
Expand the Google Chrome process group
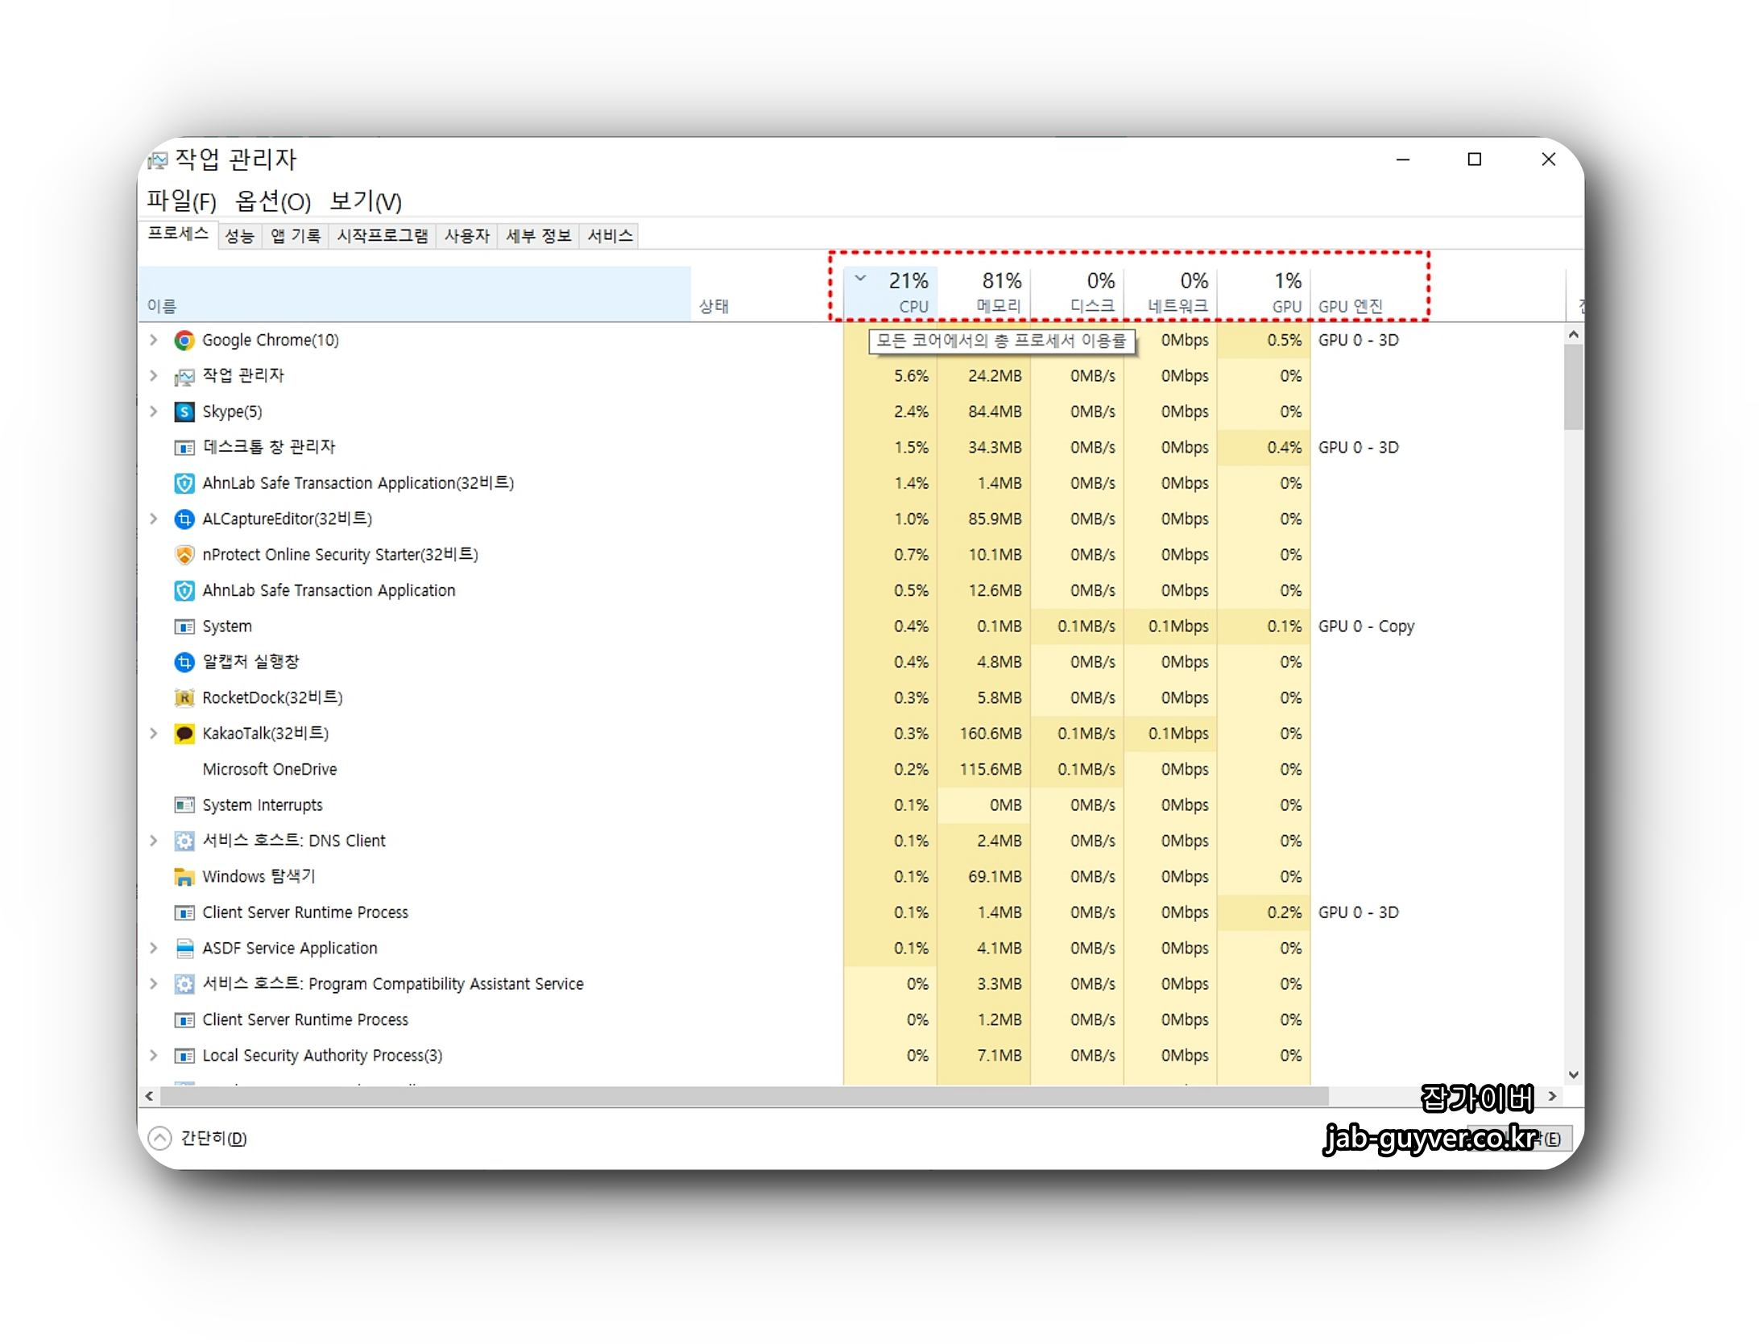click(x=154, y=341)
